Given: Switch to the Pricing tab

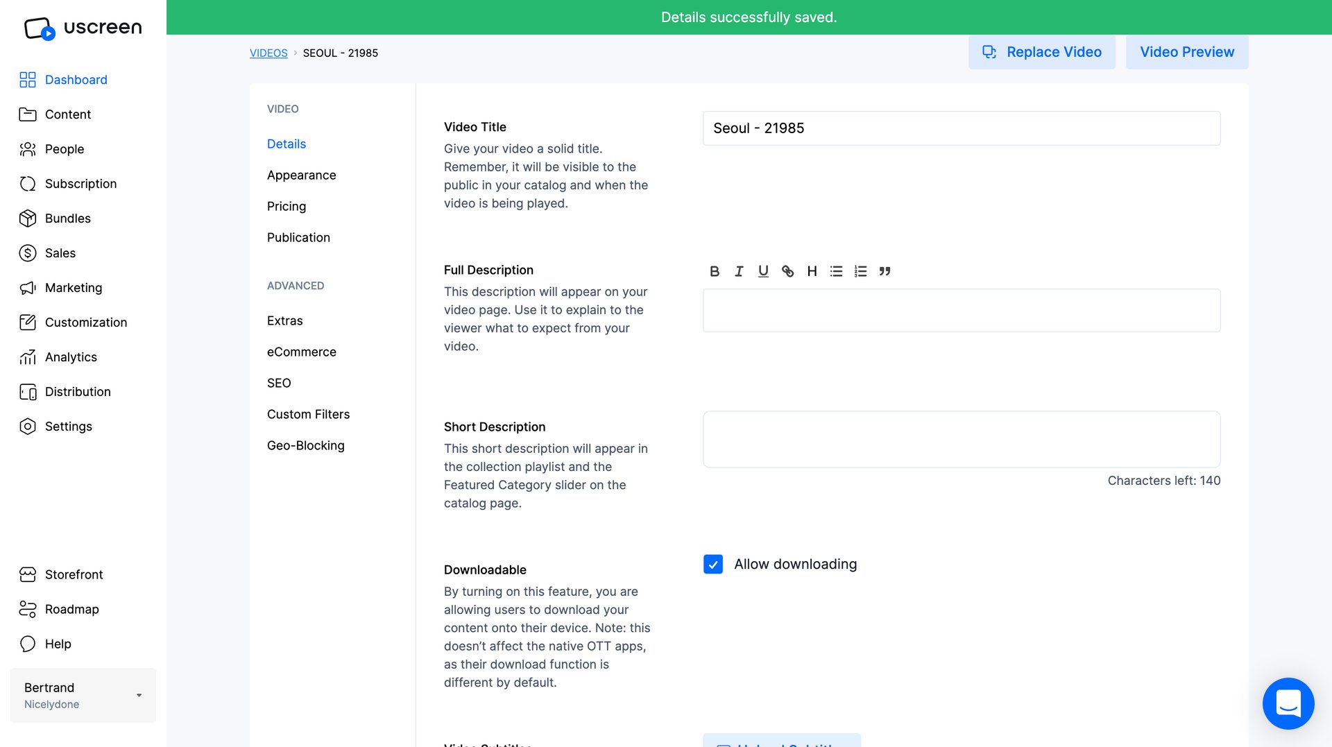Looking at the screenshot, I should [x=287, y=206].
